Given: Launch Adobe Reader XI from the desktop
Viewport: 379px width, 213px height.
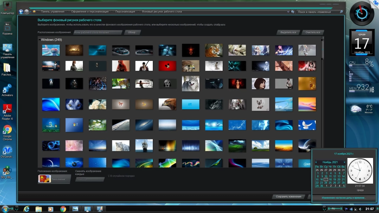Looking at the screenshot, I should [7, 112].
